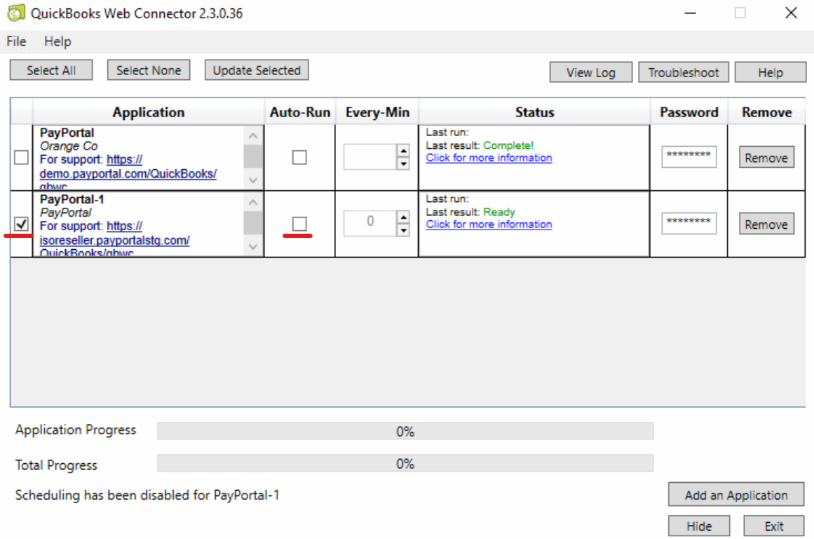Increase Every-Min value for PayPortal Orange Co
Viewport: 814px width, 539px height.
(x=403, y=151)
